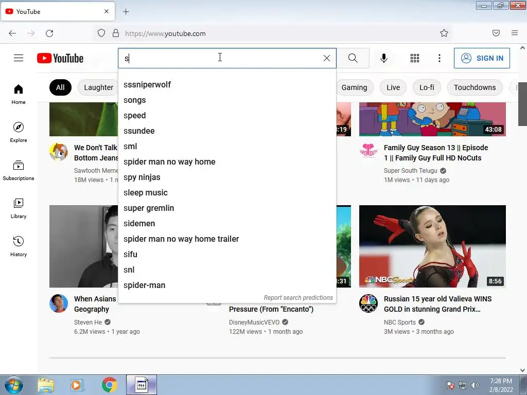The width and height of the screenshot is (527, 395).
Task: Choose the super gremlin search suggestion
Action: pos(227,208)
